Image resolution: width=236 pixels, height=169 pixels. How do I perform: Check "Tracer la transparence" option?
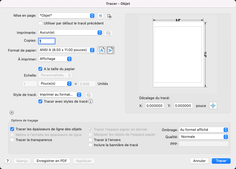[x=12, y=140]
